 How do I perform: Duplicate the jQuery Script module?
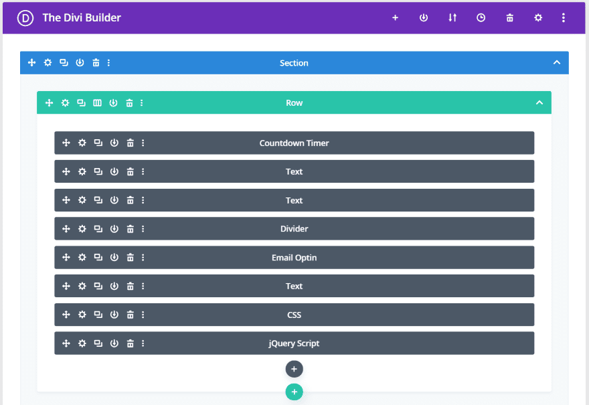tap(98, 343)
